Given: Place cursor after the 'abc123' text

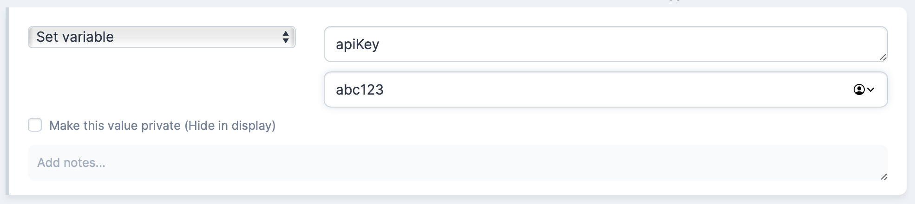Looking at the screenshot, I should pos(385,89).
